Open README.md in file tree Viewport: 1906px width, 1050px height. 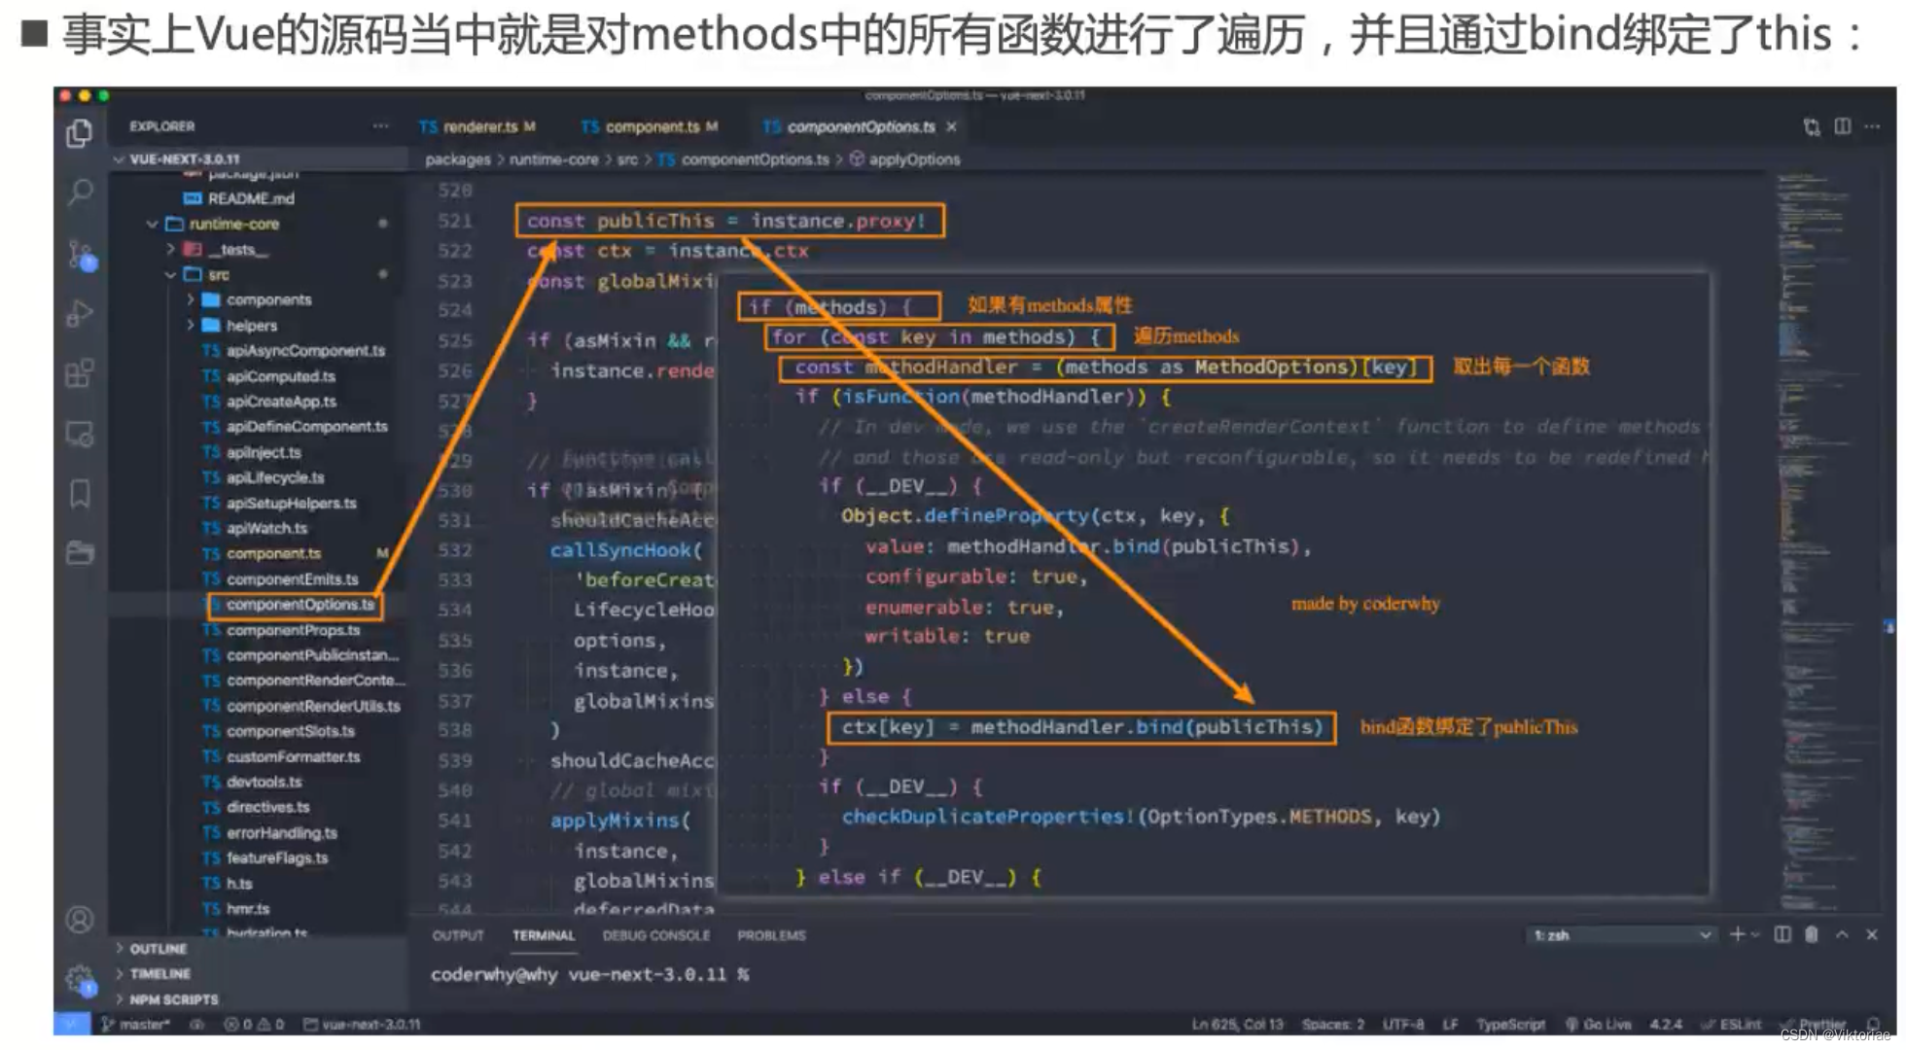coord(251,198)
